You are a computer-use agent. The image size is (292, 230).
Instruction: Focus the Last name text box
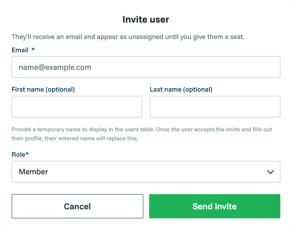point(215,106)
